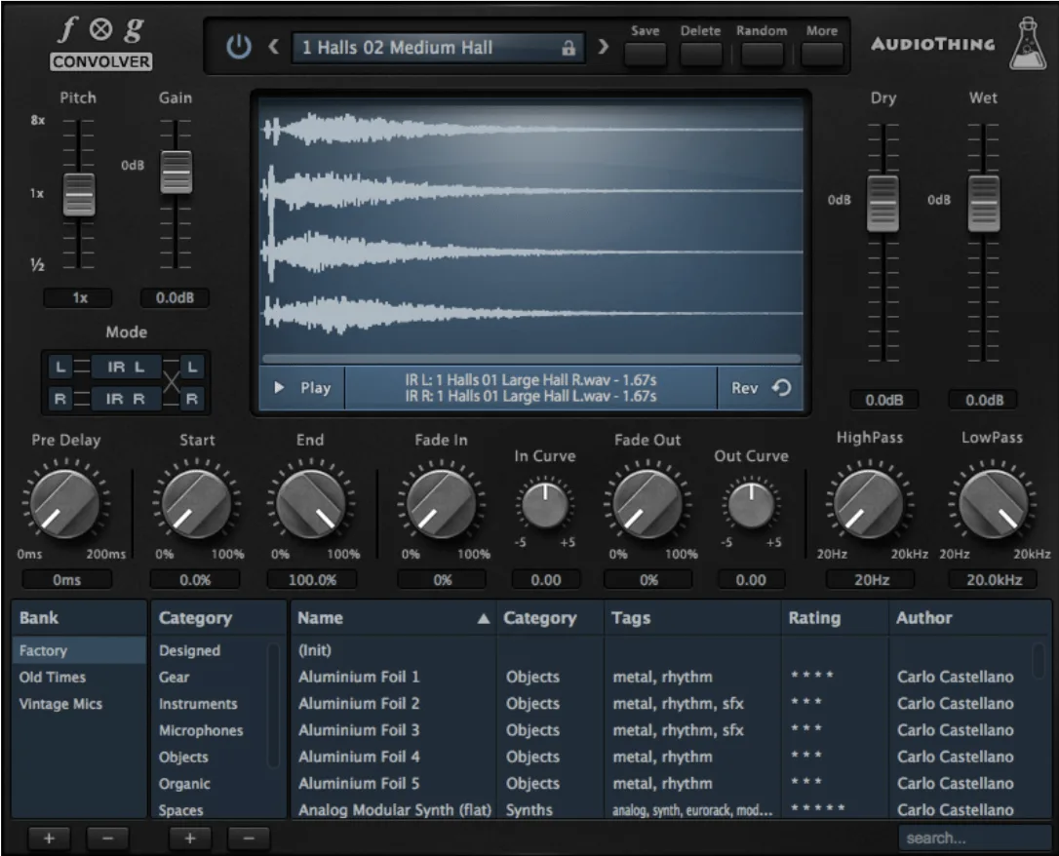The image size is (1059, 856).
Task: Toggle the left input L mode button
Action: coord(60,368)
